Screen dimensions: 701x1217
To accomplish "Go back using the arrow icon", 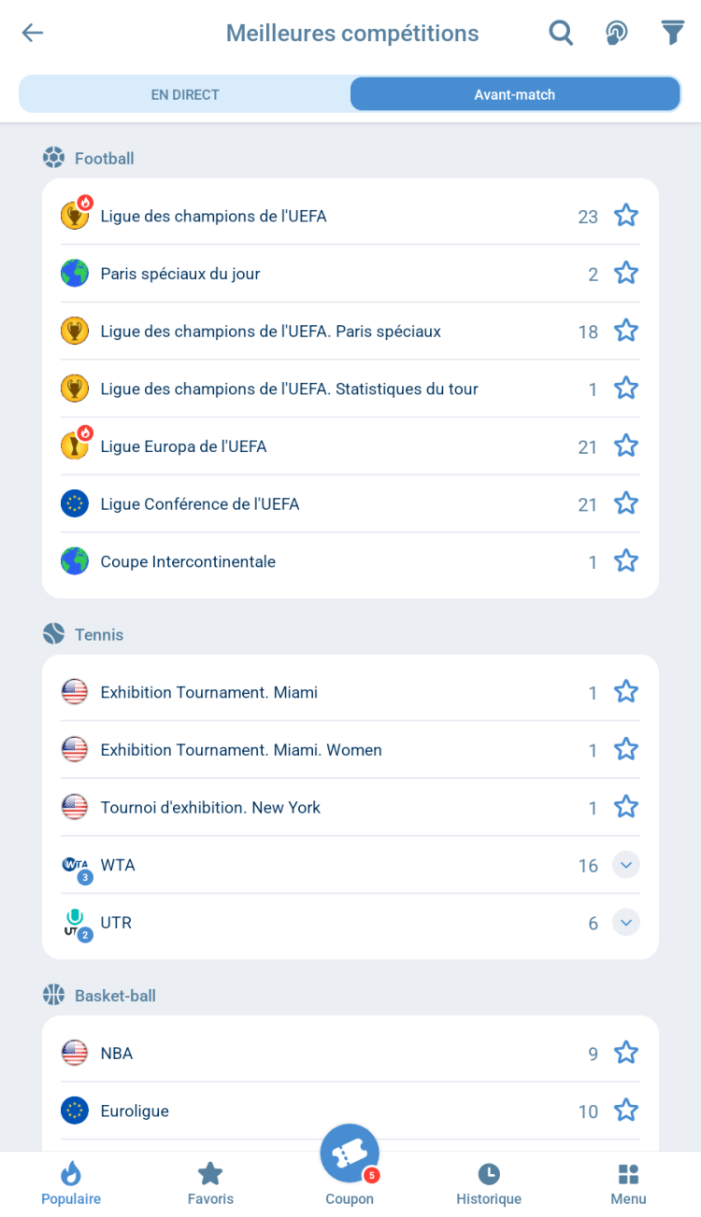I will pos(33,34).
